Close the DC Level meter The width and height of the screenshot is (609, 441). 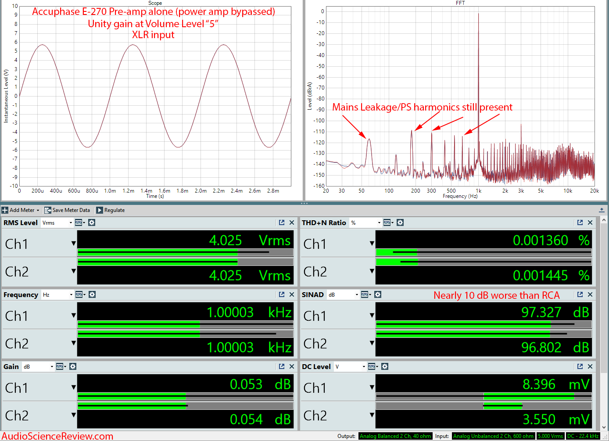[x=590, y=367]
